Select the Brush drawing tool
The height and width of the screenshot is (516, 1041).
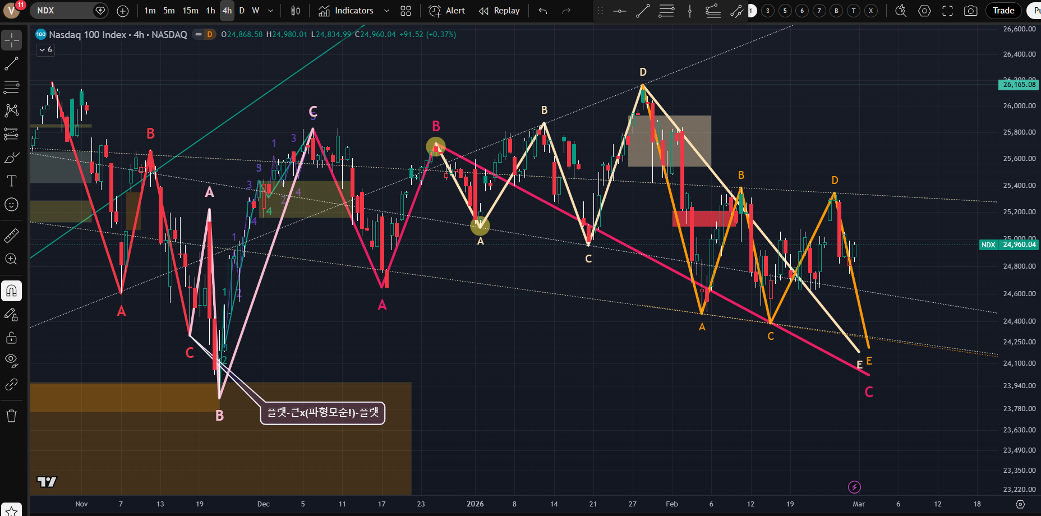point(11,158)
